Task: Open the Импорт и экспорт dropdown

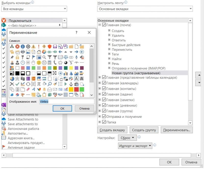Action: 135,146
